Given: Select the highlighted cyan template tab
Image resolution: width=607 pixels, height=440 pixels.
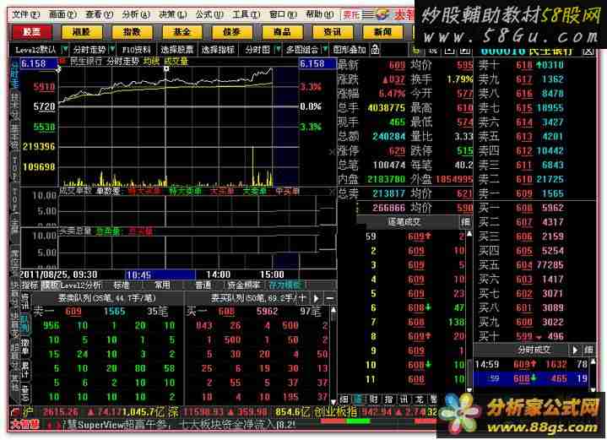Looking at the screenshot, I should (285, 285).
